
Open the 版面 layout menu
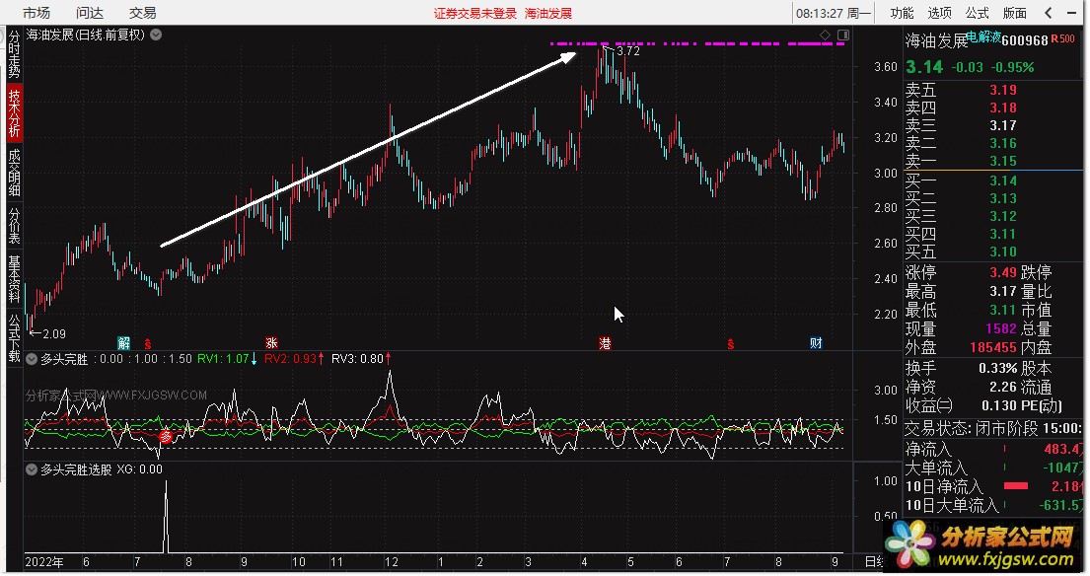tap(1014, 13)
